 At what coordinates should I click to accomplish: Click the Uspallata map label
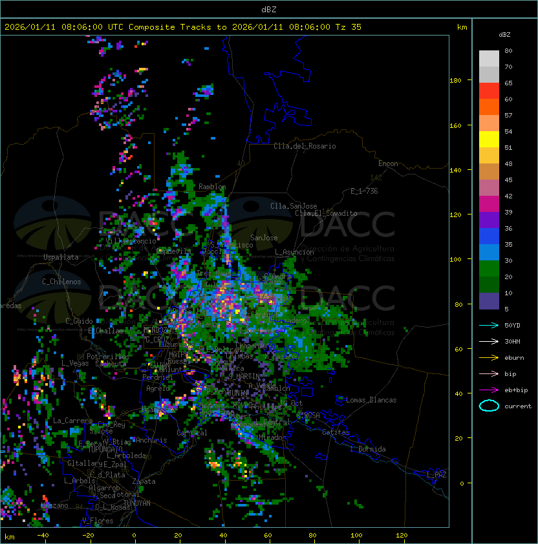point(61,257)
